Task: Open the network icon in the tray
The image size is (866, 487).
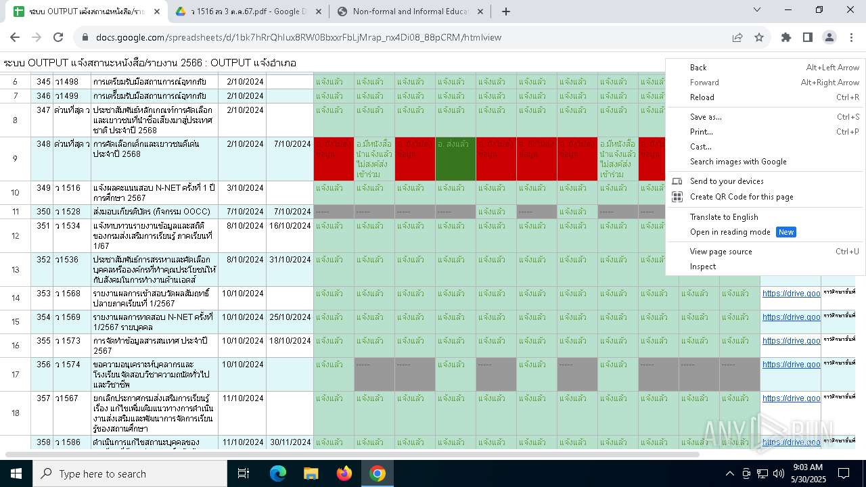Action: pyautogui.click(x=762, y=473)
